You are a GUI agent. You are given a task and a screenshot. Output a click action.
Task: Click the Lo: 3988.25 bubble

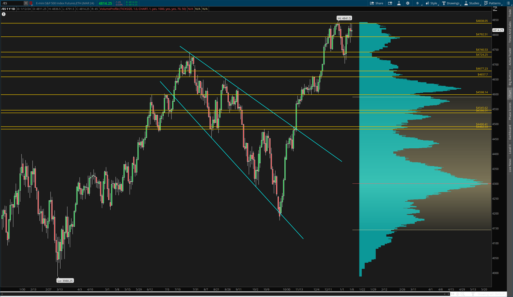click(66, 280)
